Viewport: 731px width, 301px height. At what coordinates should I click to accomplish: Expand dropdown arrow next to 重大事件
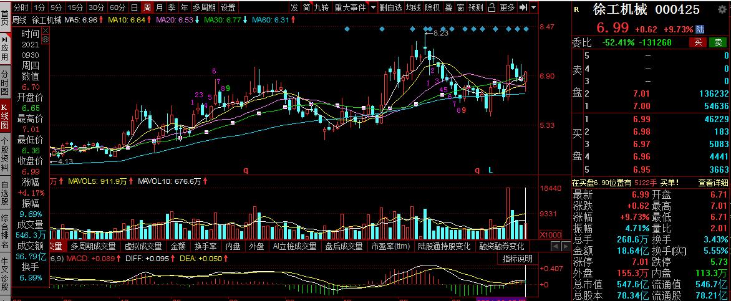pos(373,7)
